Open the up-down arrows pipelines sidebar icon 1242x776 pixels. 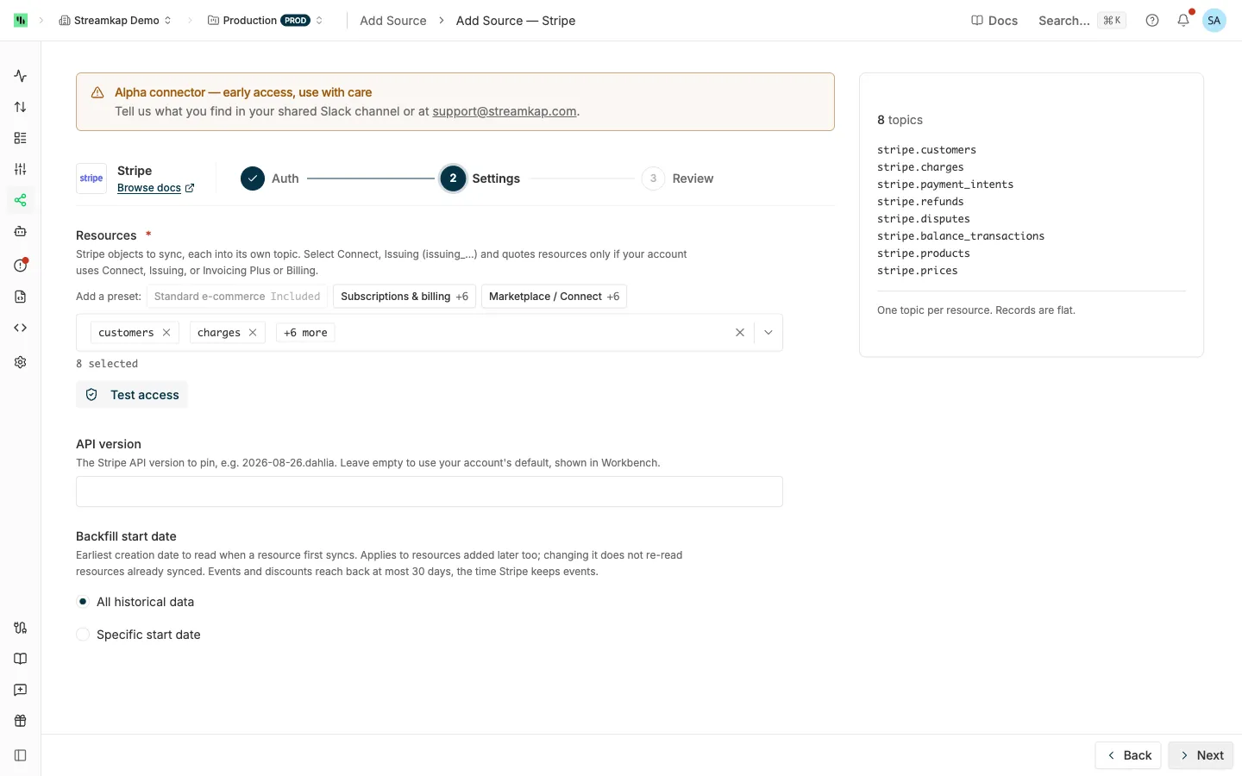tap(21, 107)
